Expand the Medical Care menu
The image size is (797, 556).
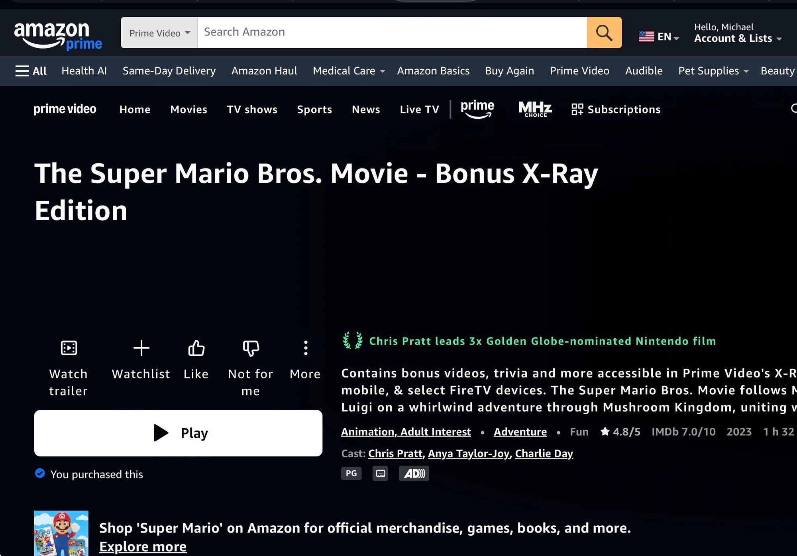[349, 71]
